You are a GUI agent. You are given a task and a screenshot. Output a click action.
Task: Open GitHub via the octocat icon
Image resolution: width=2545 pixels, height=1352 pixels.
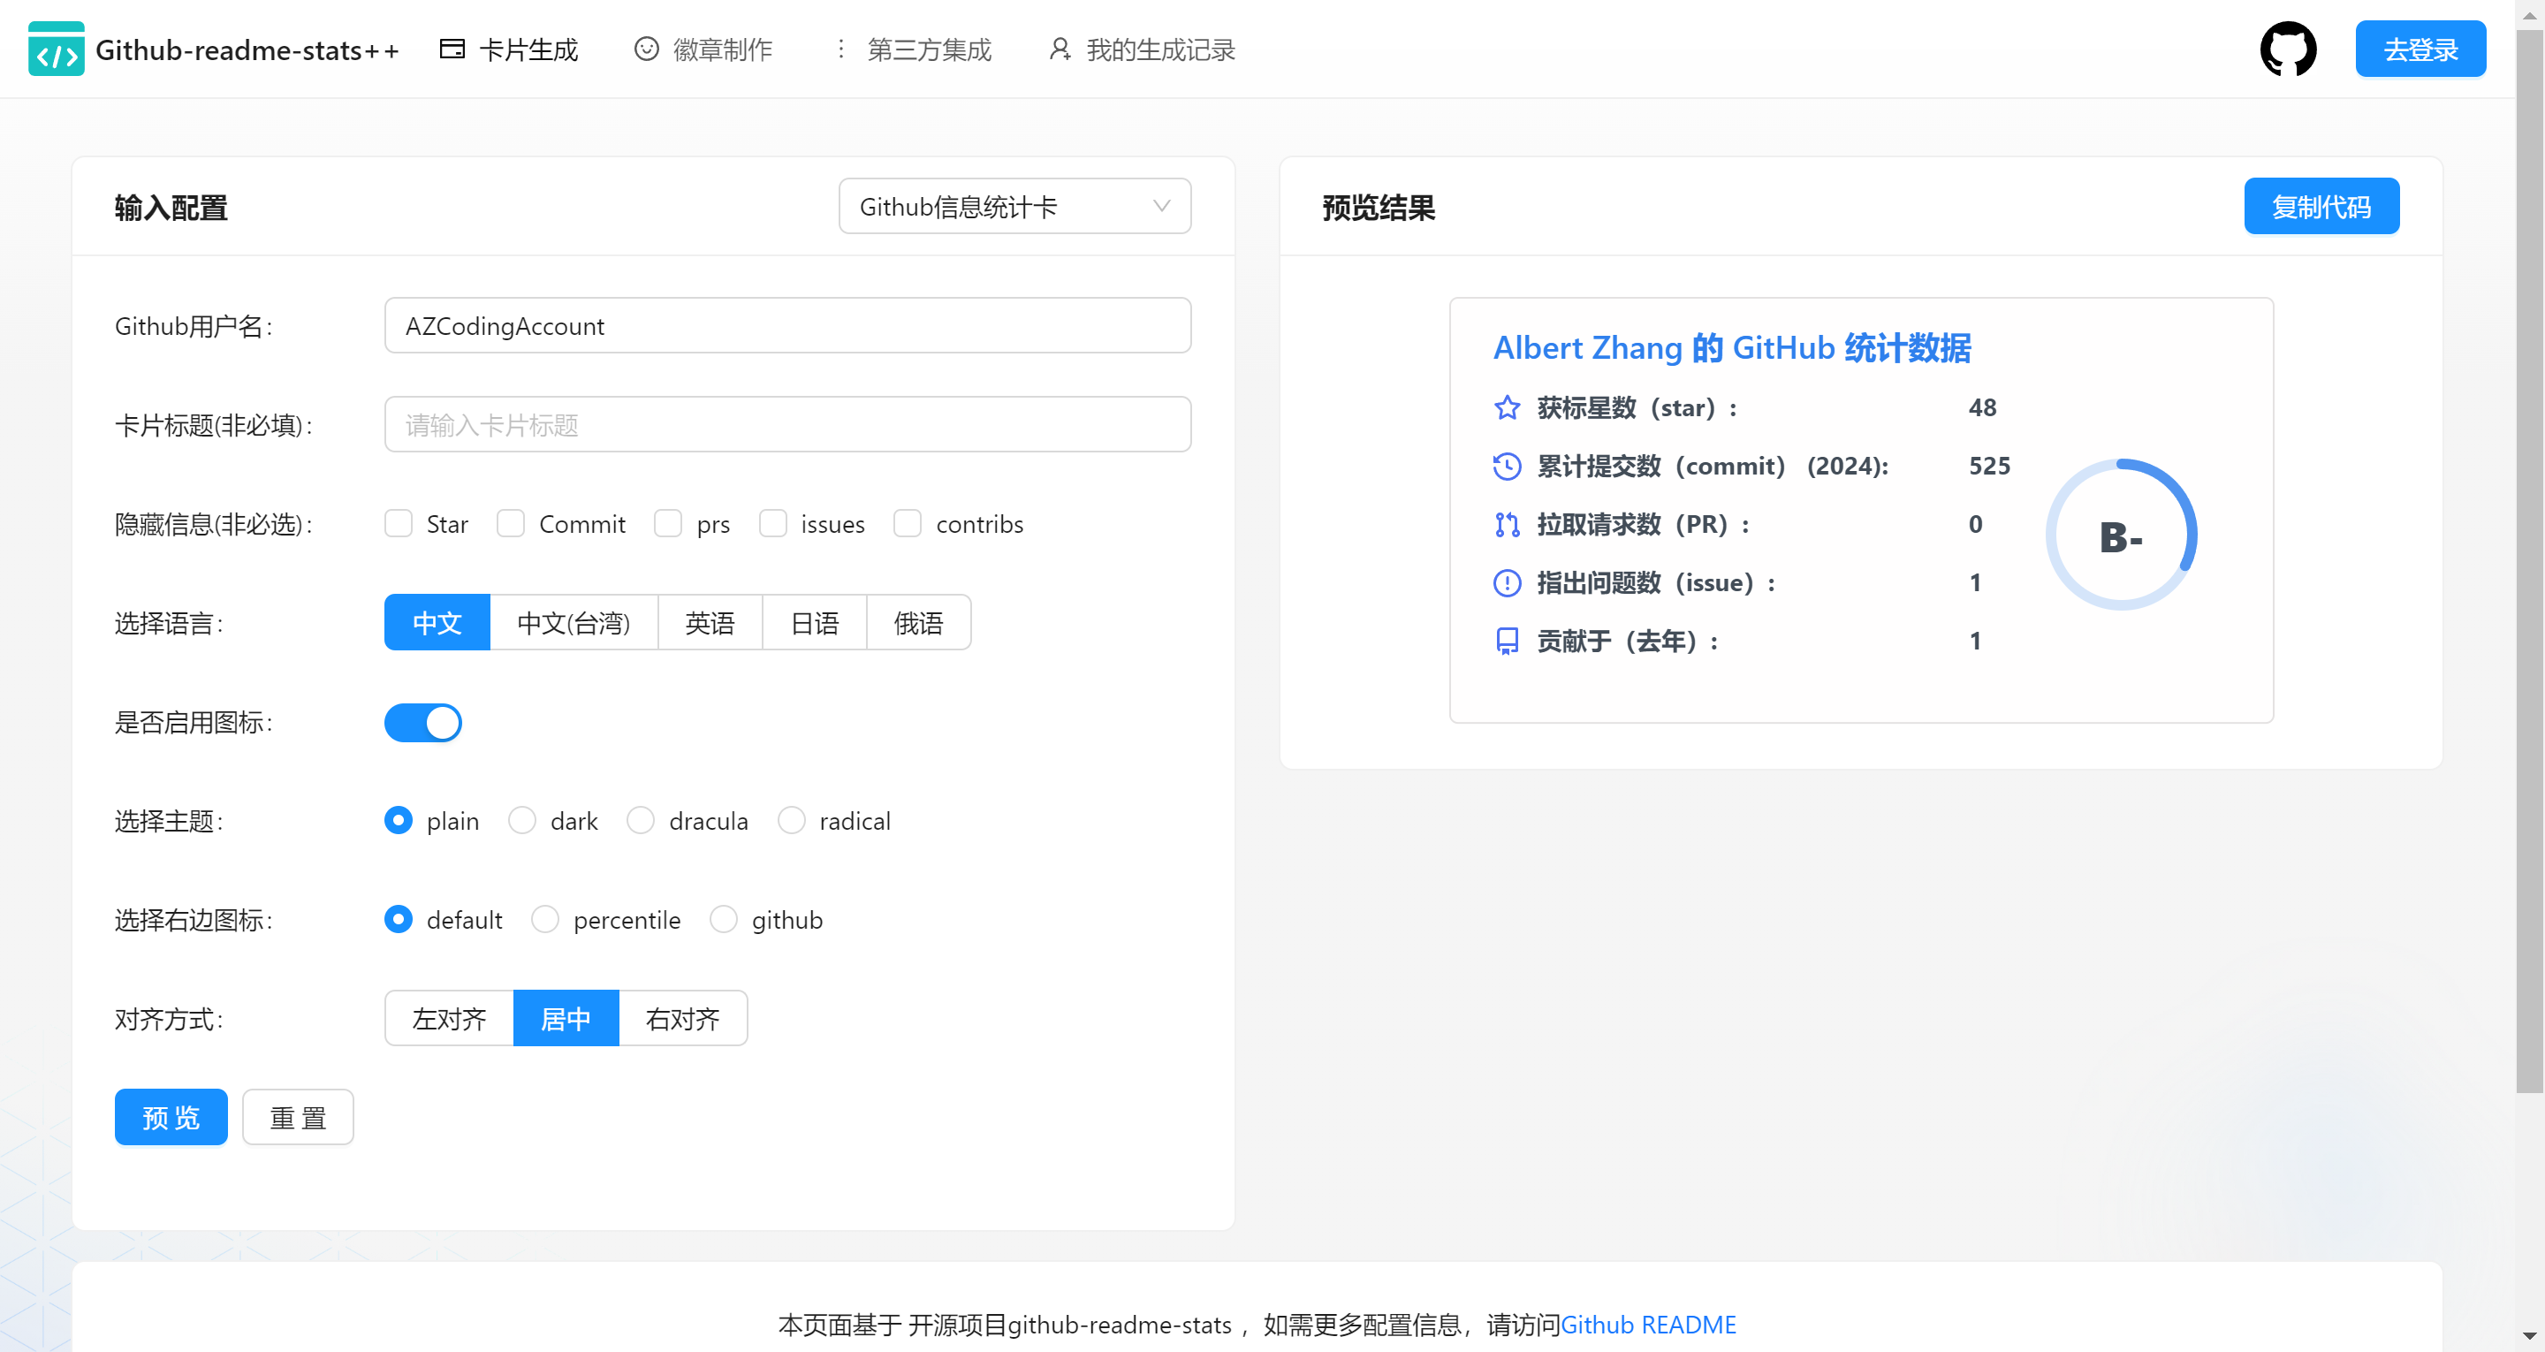coord(2288,49)
